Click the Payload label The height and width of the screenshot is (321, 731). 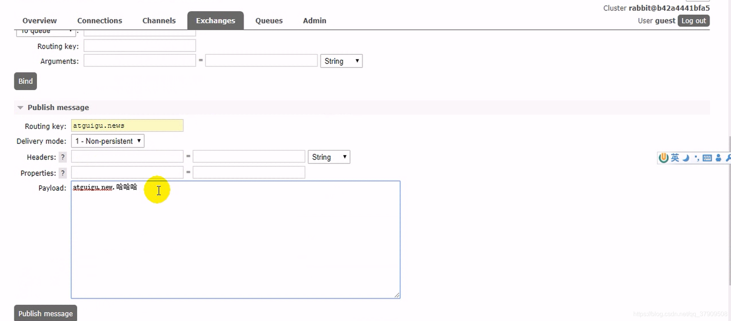pyautogui.click(x=52, y=188)
